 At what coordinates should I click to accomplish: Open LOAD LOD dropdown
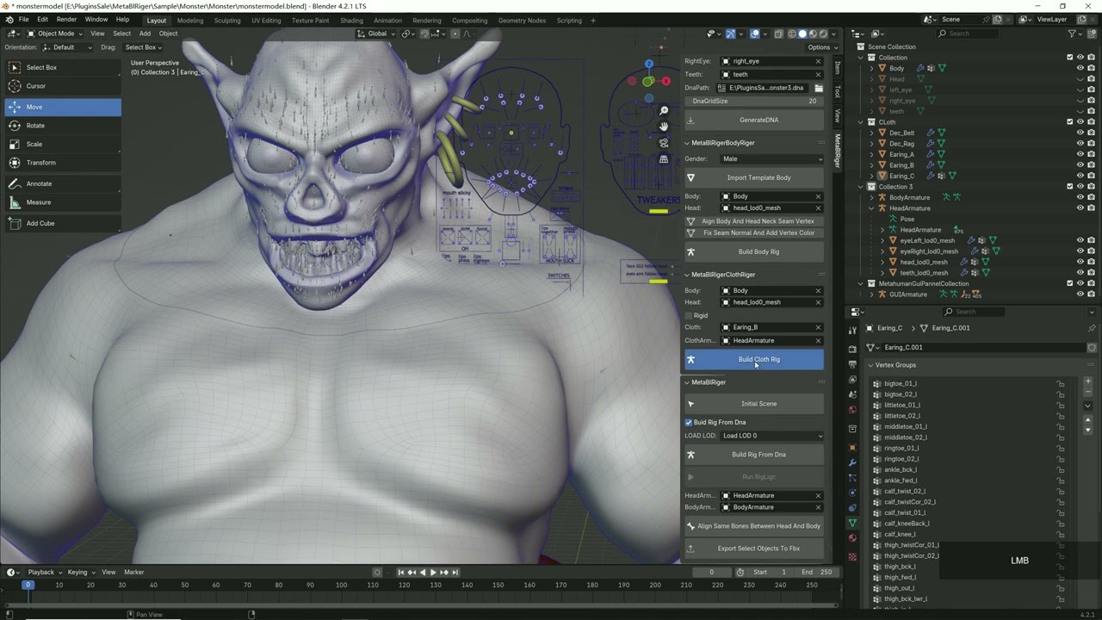pos(772,436)
